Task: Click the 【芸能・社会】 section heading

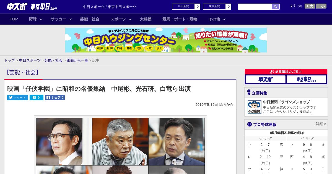Action: pyautogui.click(x=22, y=72)
